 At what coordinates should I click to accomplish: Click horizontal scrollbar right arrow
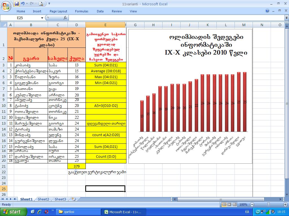[281, 199]
